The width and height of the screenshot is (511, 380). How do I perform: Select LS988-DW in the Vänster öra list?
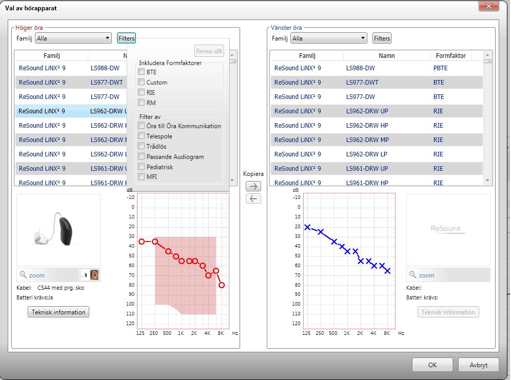tap(377, 68)
